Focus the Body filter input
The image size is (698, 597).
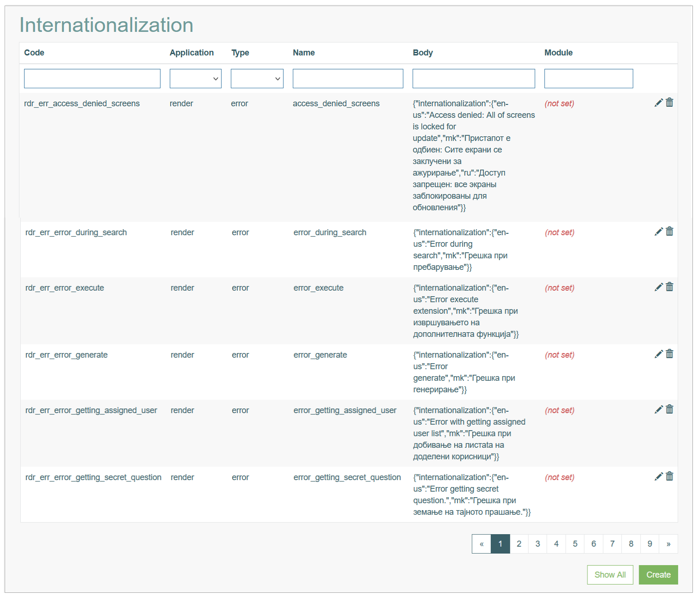pyautogui.click(x=474, y=79)
